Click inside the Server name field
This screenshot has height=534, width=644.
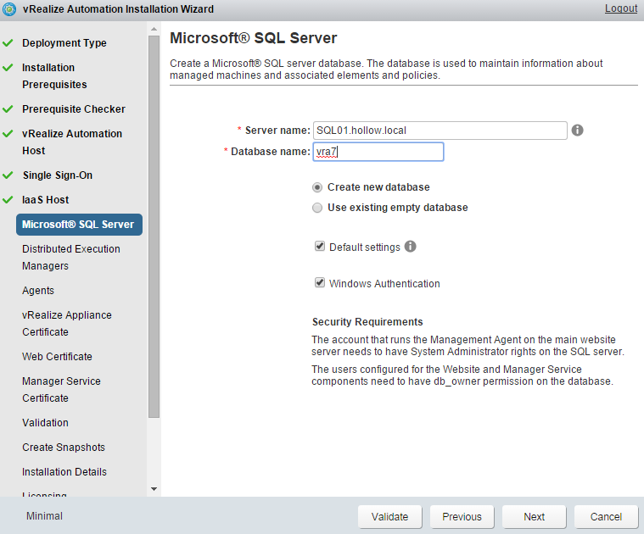tap(440, 131)
